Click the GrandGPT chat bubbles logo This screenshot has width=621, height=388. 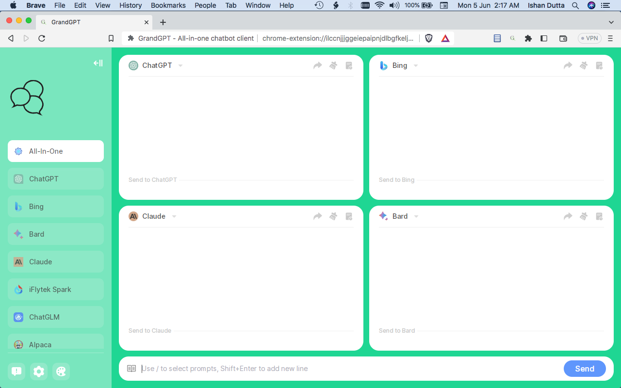coord(27,97)
